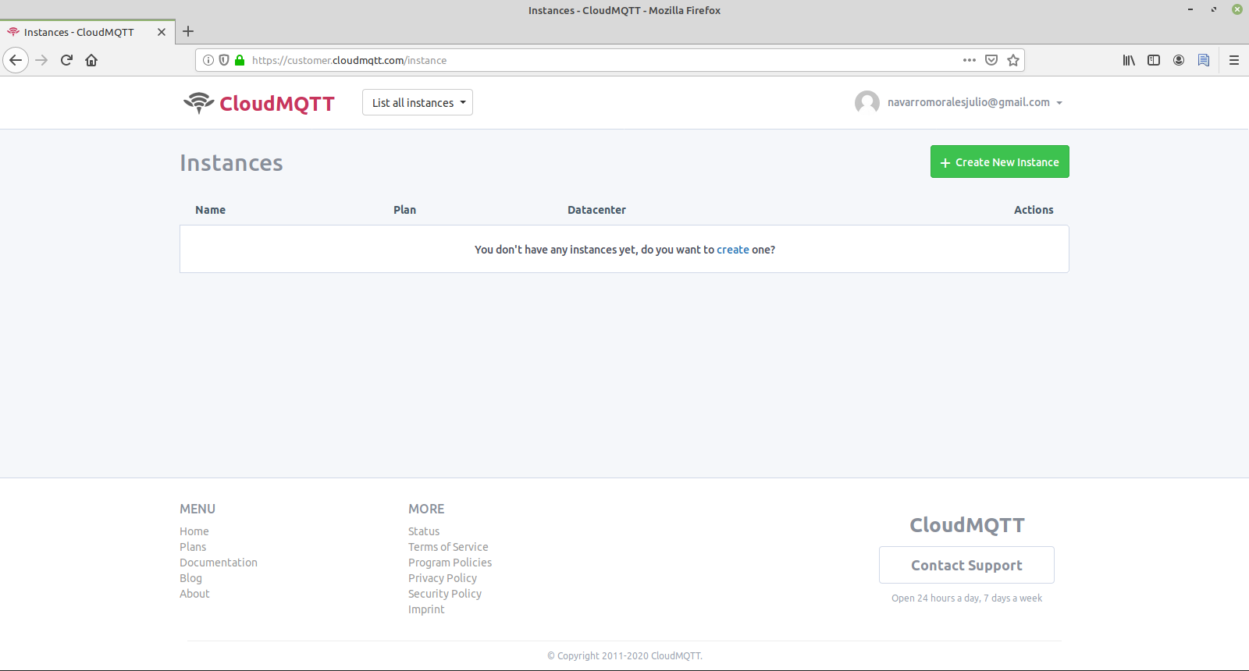Click the Actions column header
The height and width of the screenshot is (671, 1249).
[x=1034, y=210]
